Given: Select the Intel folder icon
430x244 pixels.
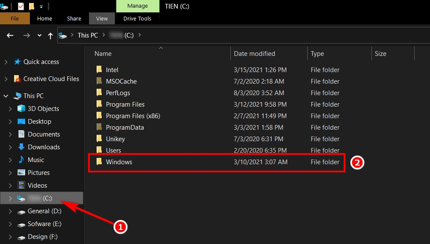Looking at the screenshot, I should [99, 70].
